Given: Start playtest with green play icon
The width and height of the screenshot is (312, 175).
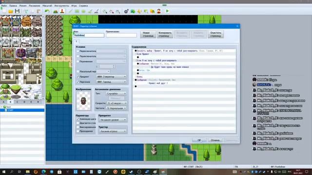Looking at the screenshot, I should 167,11.
